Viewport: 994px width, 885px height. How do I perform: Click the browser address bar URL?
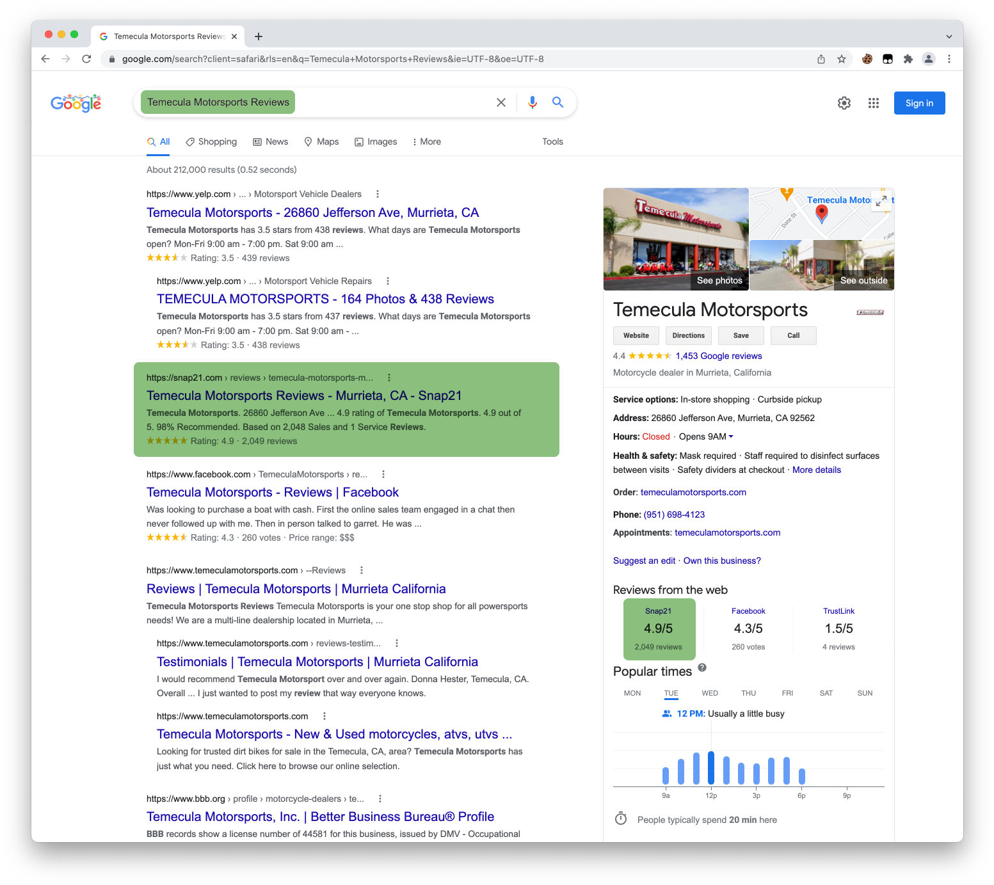(x=333, y=59)
